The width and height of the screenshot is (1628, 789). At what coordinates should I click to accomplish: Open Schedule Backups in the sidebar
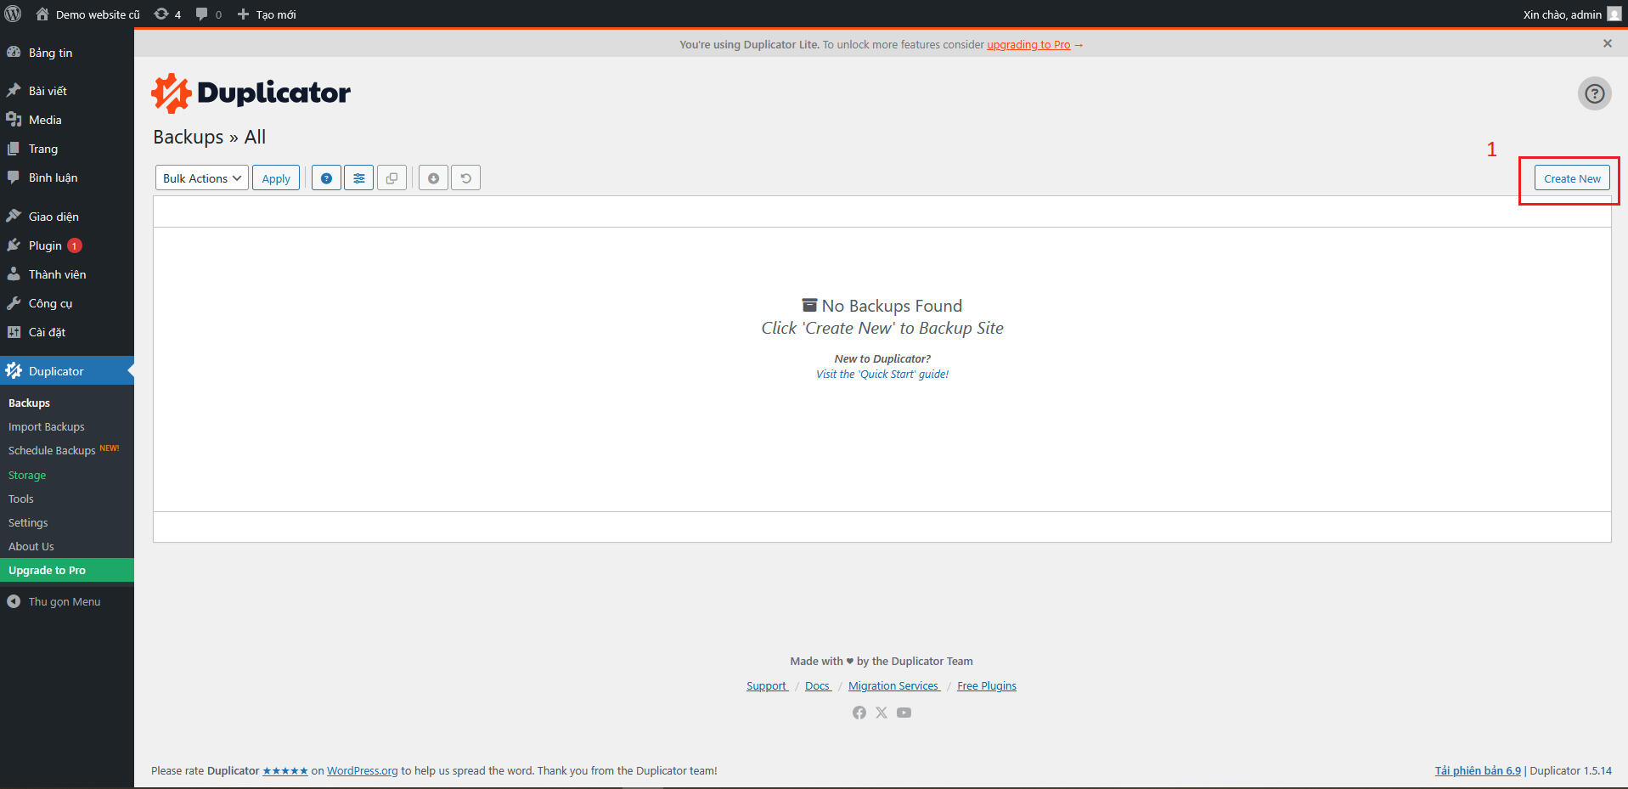tap(52, 451)
